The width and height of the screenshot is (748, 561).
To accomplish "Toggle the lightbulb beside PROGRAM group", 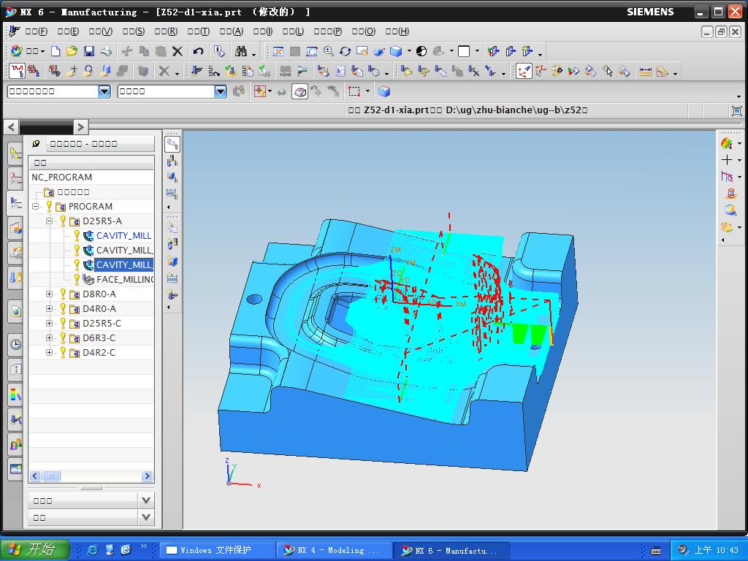I will point(49,206).
